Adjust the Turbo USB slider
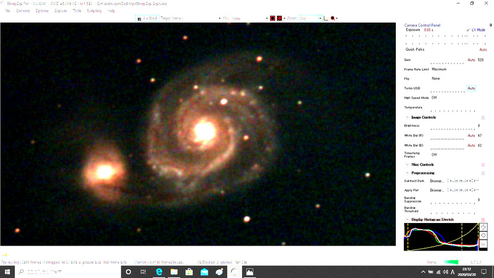 coord(448,91)
